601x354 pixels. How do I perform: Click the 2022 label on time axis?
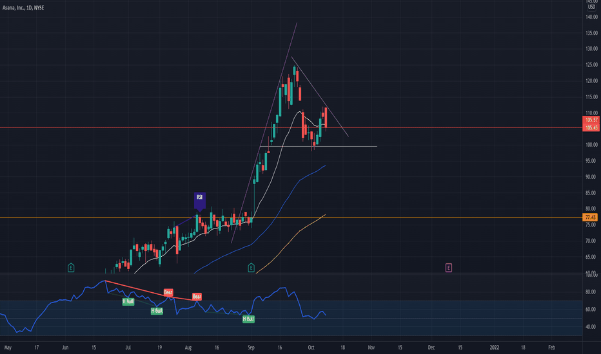coord(495,348)
